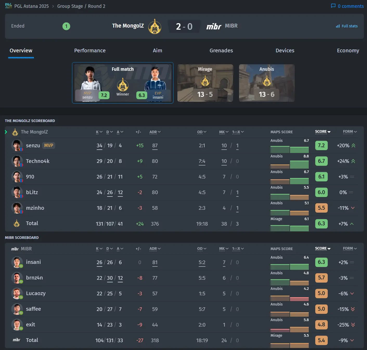The width and height of the screenshot is (367, 350).
Task: Open saffee's player avatar
Action: click(17, 309)
